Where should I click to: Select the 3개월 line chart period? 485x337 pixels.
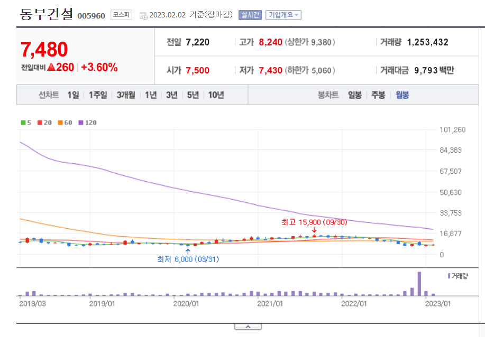(x=126, y=95)
